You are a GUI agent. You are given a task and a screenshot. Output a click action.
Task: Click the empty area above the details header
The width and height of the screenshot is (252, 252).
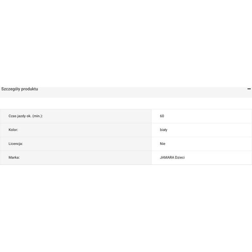[x=126, y=44]
